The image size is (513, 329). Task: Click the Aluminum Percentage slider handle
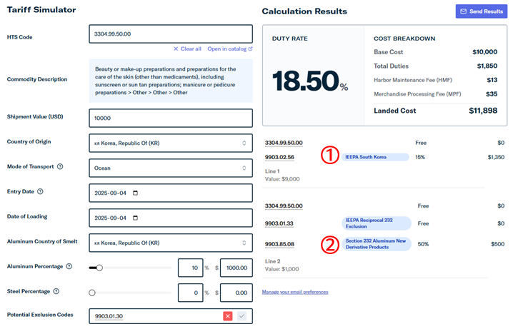click(x=99, y=268)
